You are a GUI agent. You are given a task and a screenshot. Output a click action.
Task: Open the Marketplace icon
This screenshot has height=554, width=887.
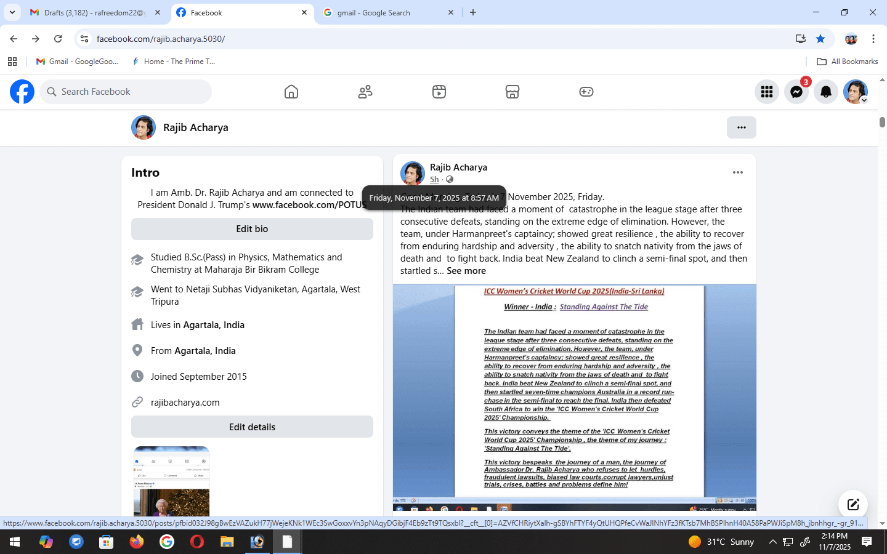click(512, 92)
